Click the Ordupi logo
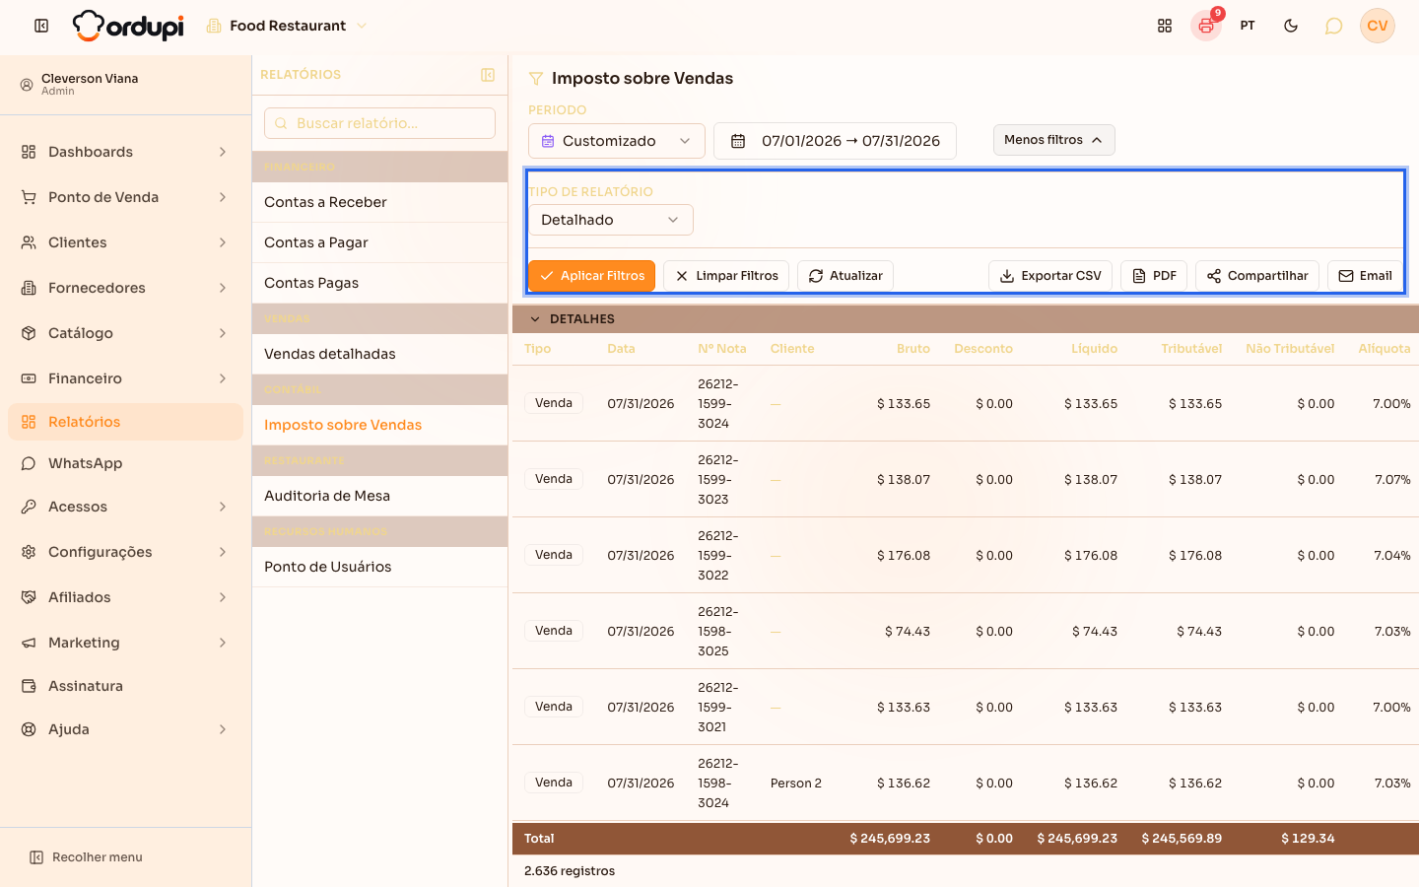1419x887 pixels. click(128, 26)
